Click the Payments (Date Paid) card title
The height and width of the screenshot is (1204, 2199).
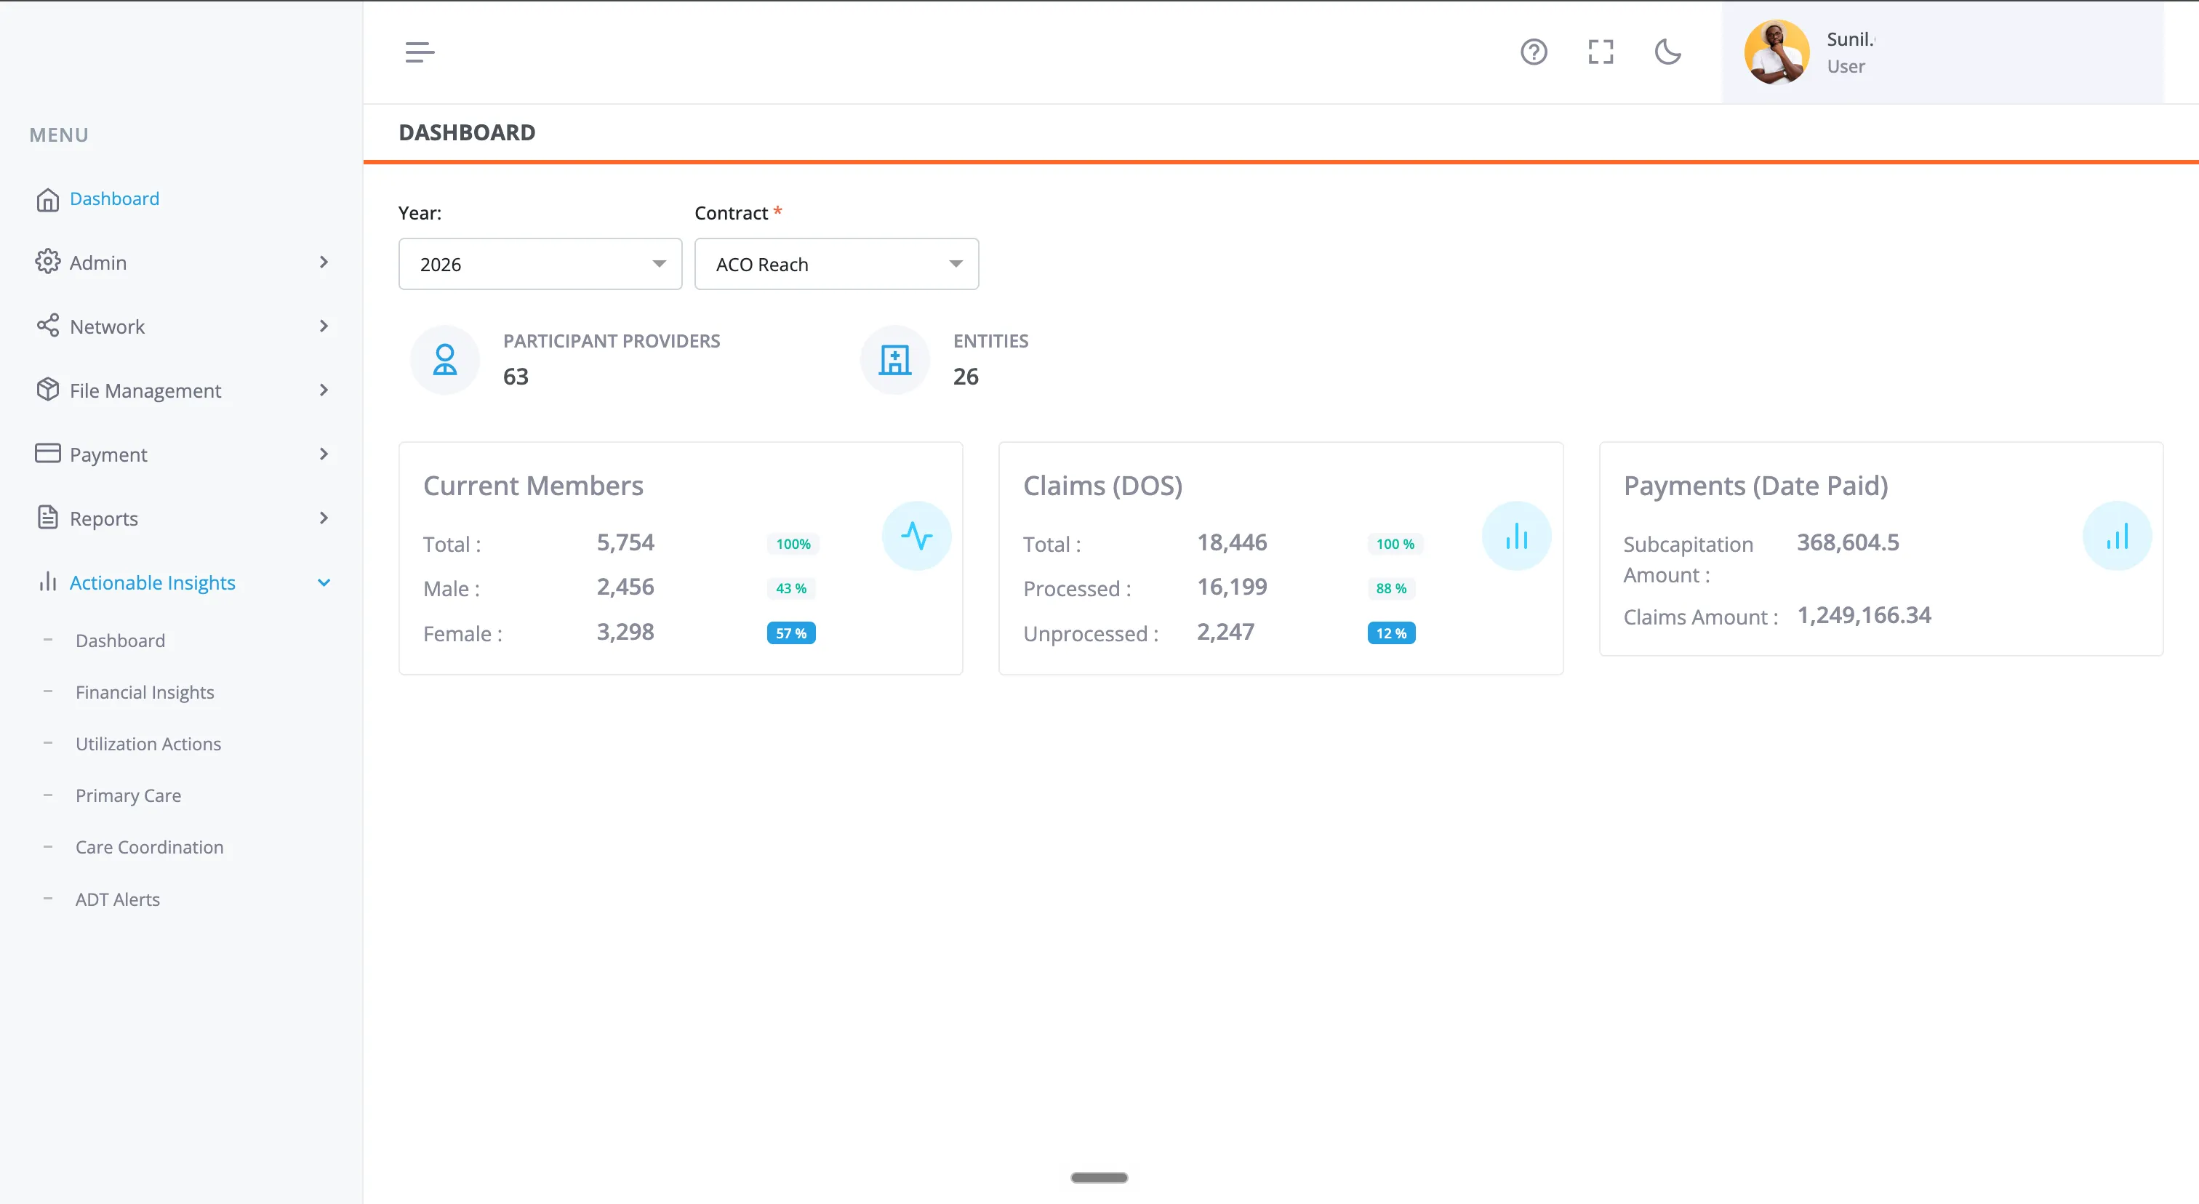pos(1756,486)
